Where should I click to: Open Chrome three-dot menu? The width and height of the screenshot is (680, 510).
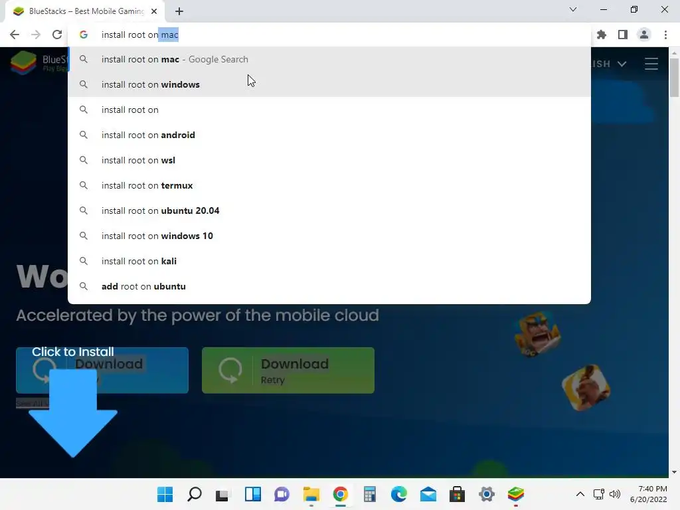665,35
